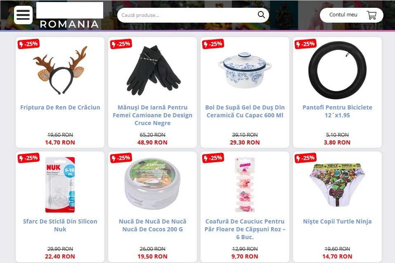Open Bol De Supă ceramic product link

pyautogui.click(x=245, y=111)
